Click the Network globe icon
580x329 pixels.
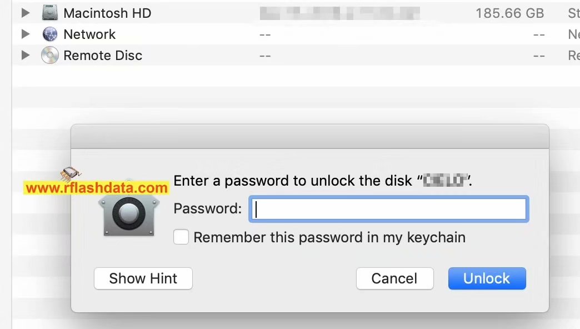[50, 34]
